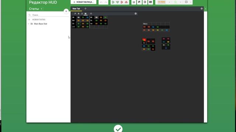236x132 pixels.
Task: Expand the Main Base Stat folder
Action: click(x=28, y=24)
